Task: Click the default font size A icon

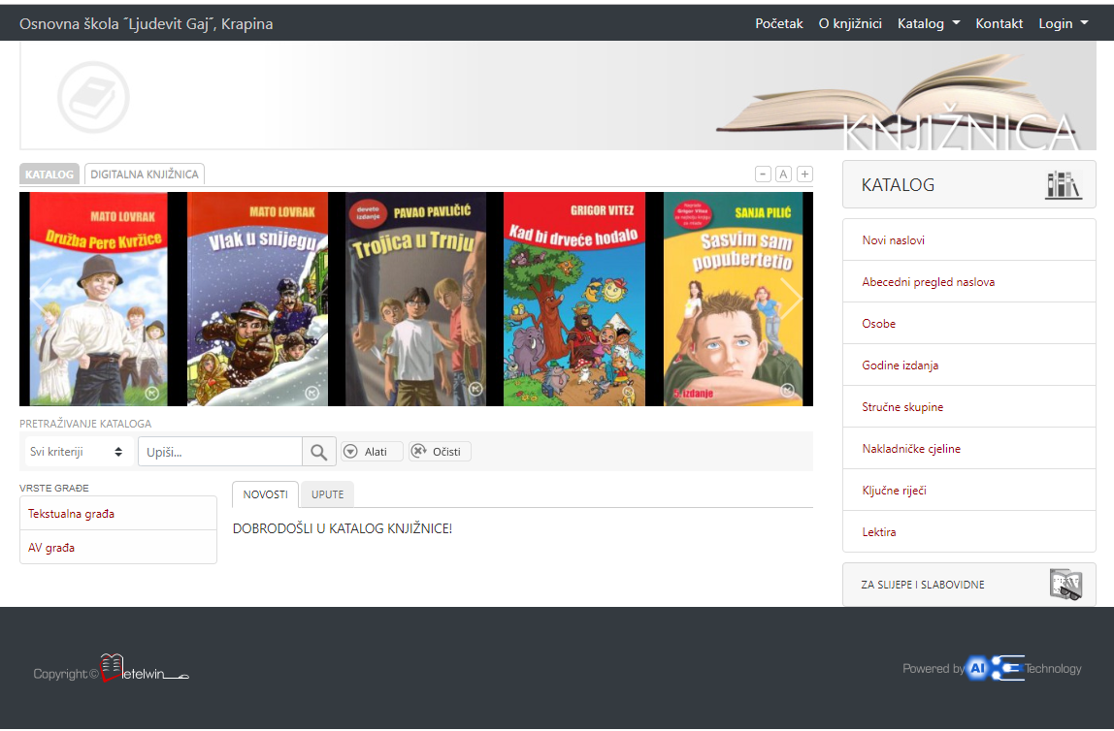Action: point(784,174)
